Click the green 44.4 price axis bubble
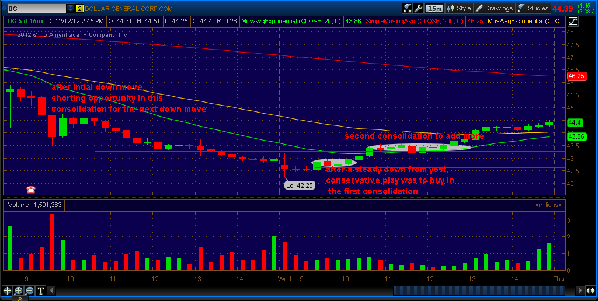This screenshot has width=598, height=301. 575,123
